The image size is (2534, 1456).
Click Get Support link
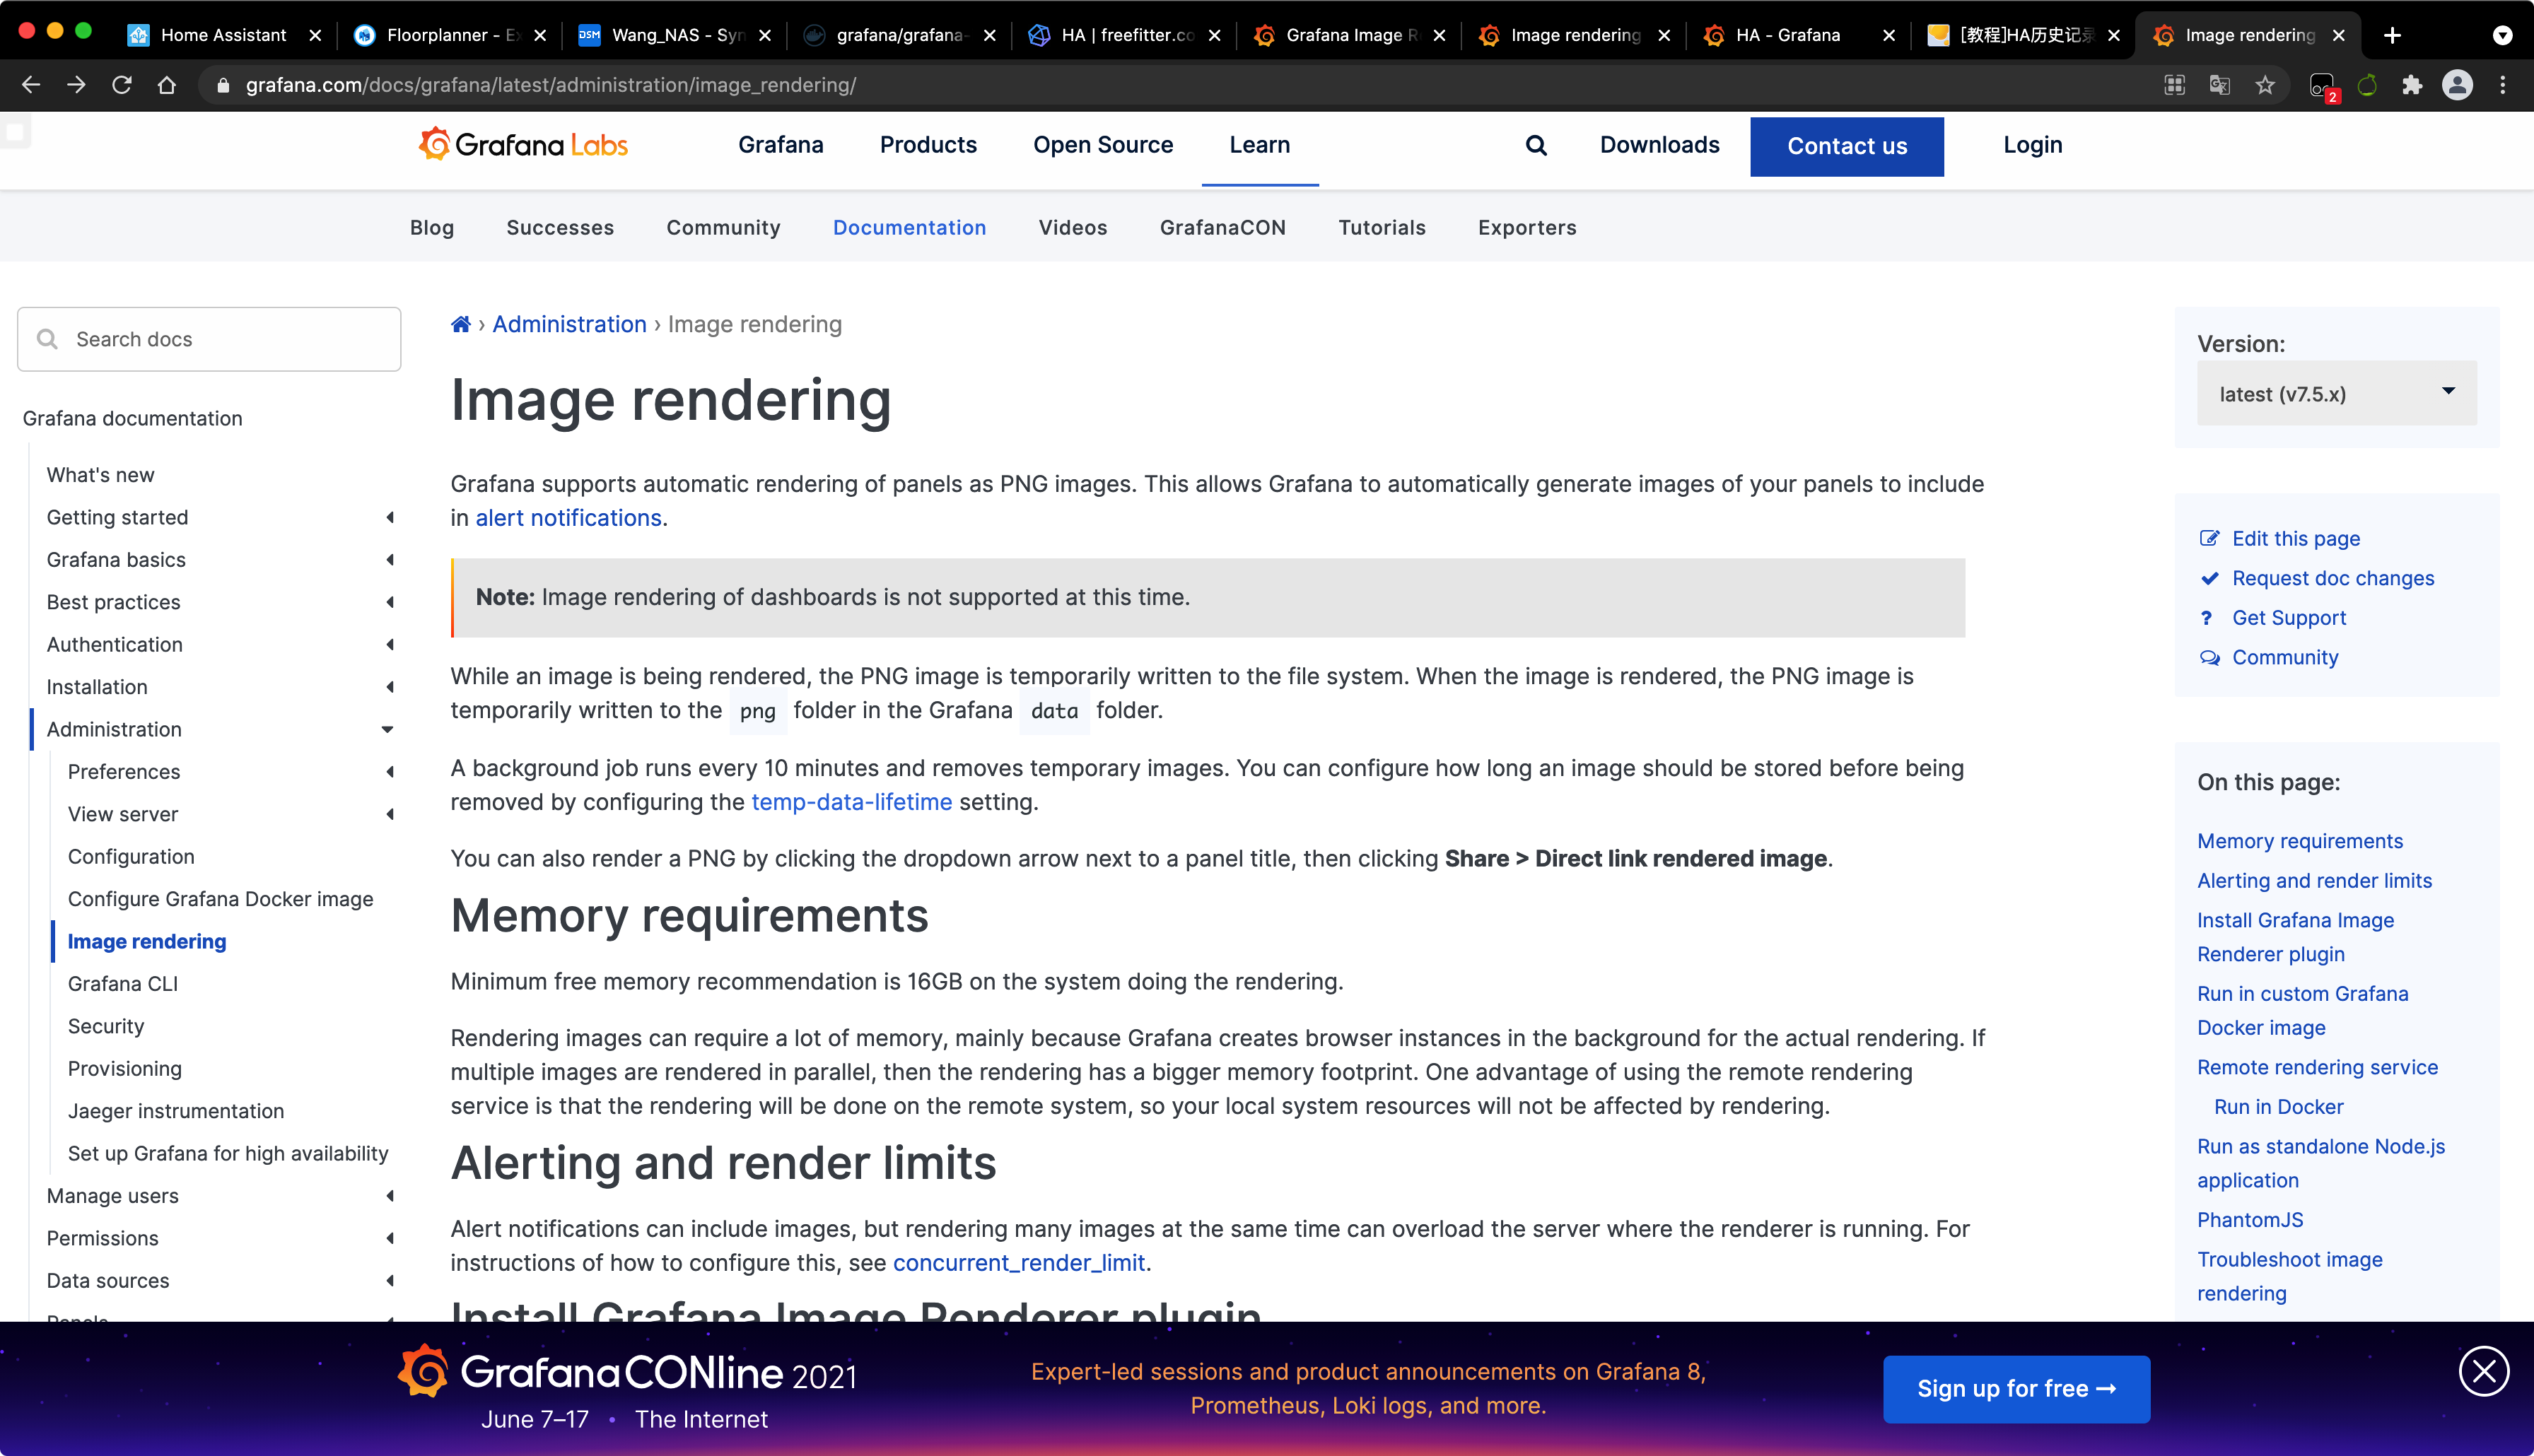coord(2288,618)
